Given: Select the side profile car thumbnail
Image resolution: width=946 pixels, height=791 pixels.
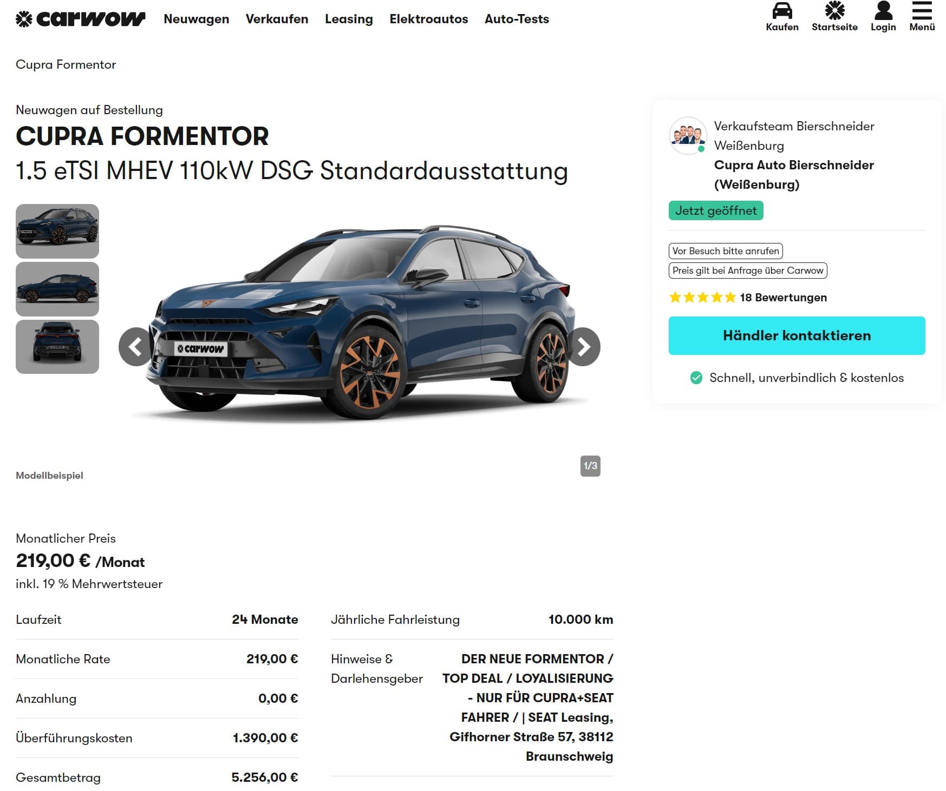Looking at the screenshot, I should 57,289.
